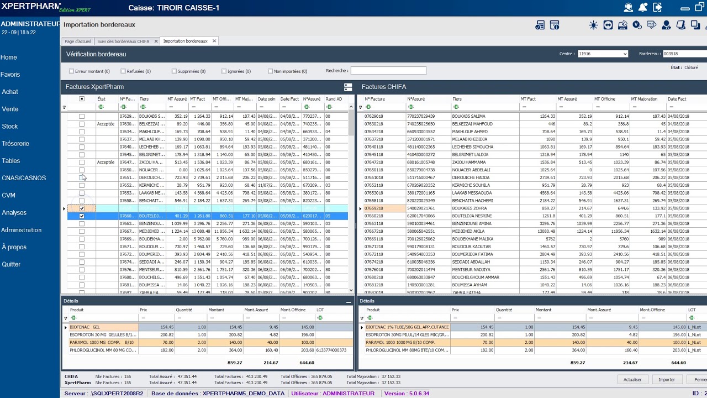The width and height of the screenshot is (707, 398).
Task: Click the POS terminal icon
Action: coord(680,25)
